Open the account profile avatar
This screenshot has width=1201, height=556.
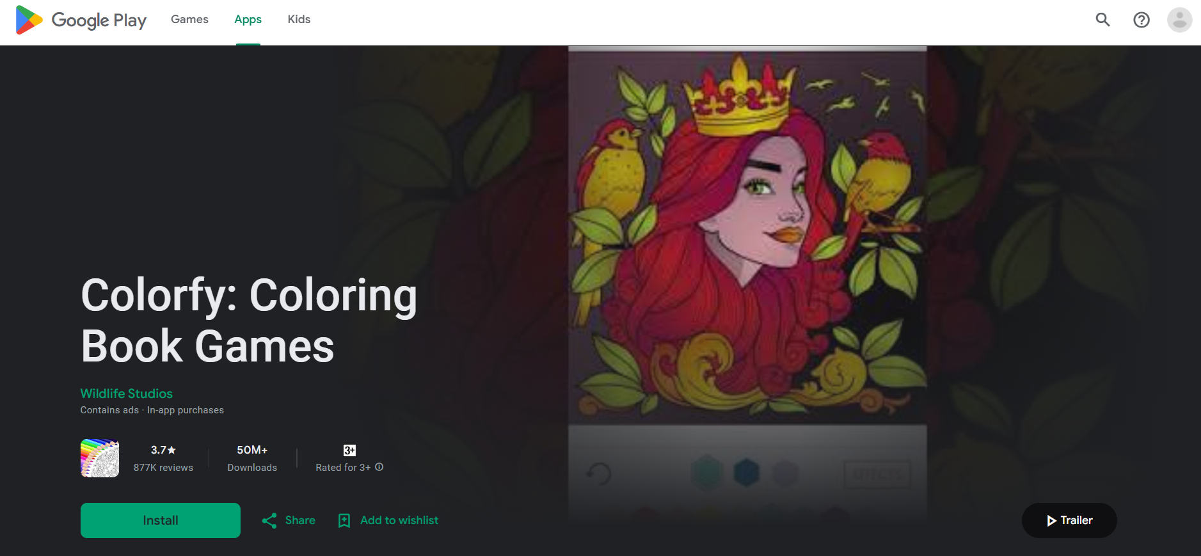pos(1179,20)
